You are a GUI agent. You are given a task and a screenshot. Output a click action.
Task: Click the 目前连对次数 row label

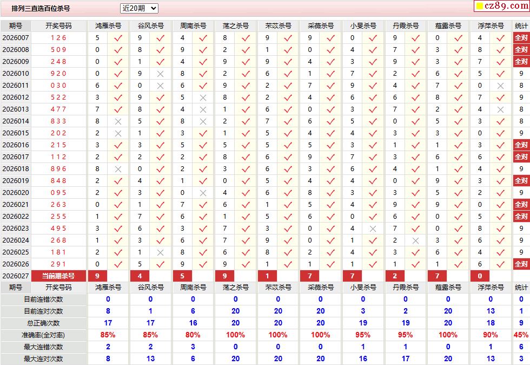[43, 311]
